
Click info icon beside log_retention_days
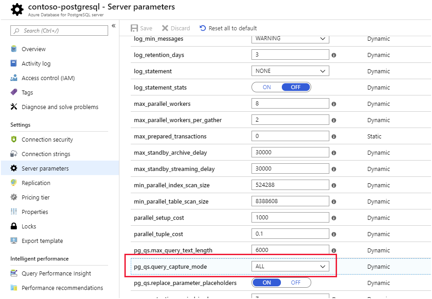(334, 55)
